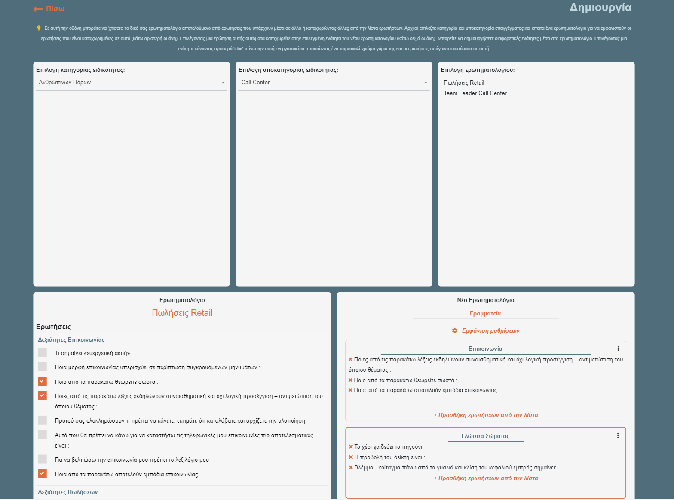
Task: Uncheck 'Ποιο από τα παρακάτω θεωρείτε σωστά' checkbox
Action: 42,381
